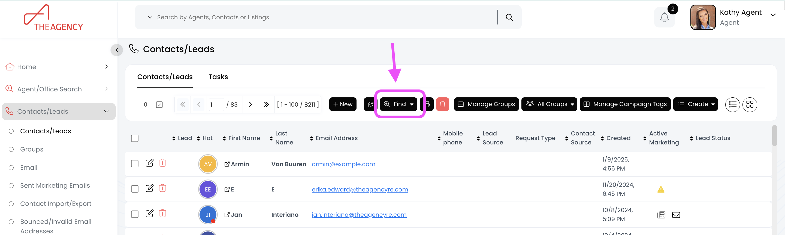Viewport: 785px width, 235px height.
Task: Select the Armin Van Buuren row checkbox
Action: [x=135, y=164]
